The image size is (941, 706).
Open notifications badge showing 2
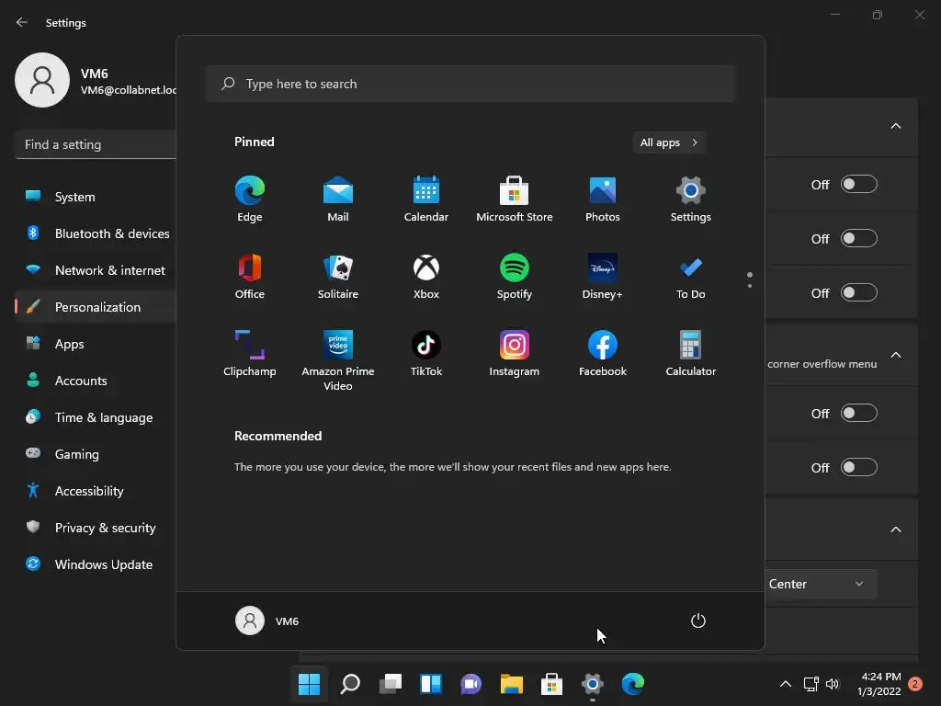tap(915, 684)
